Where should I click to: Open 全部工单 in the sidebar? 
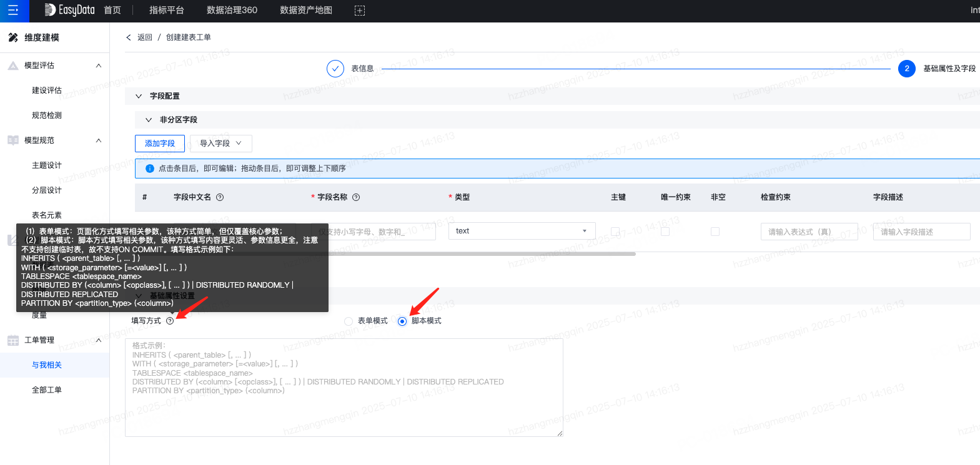(x=47, y=390)
